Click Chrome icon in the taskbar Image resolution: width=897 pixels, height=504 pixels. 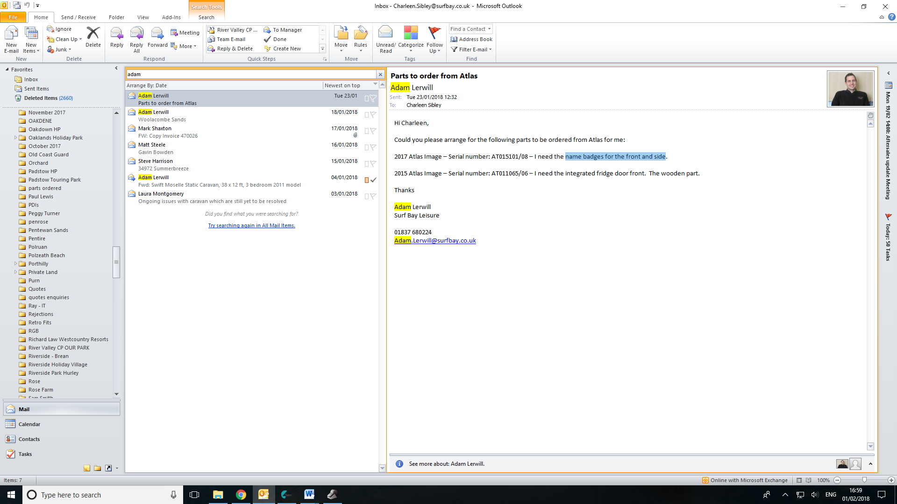(x=241, y=495)
